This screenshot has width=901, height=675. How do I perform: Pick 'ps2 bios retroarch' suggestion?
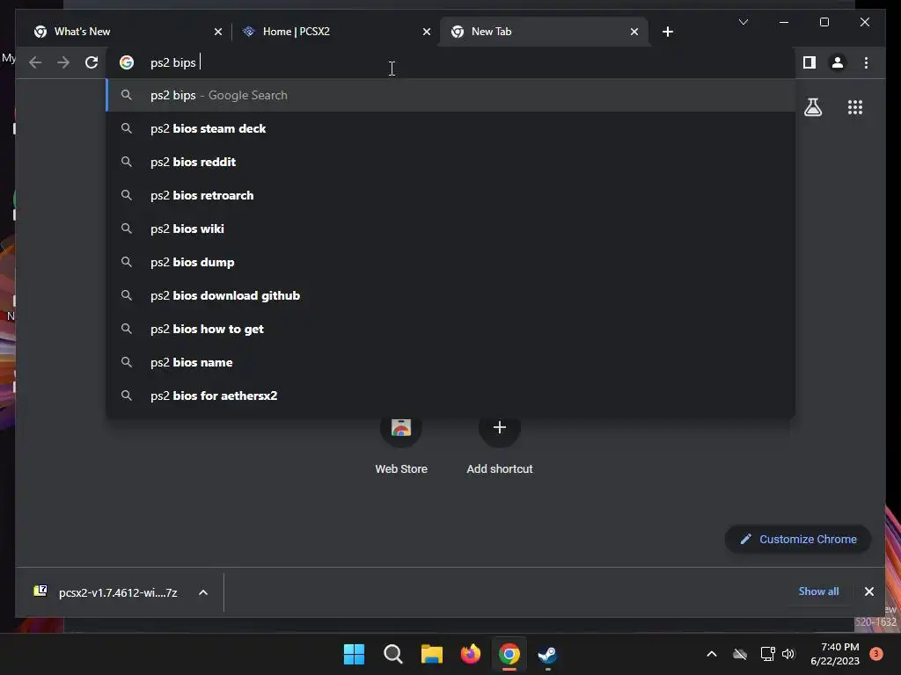(450, 195)
